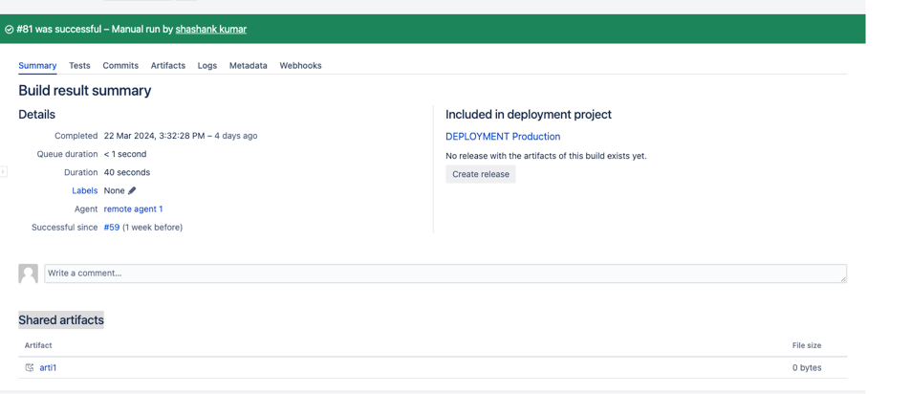Click the None labels value
Screen dimensions: 911x394
pos(115,190)
